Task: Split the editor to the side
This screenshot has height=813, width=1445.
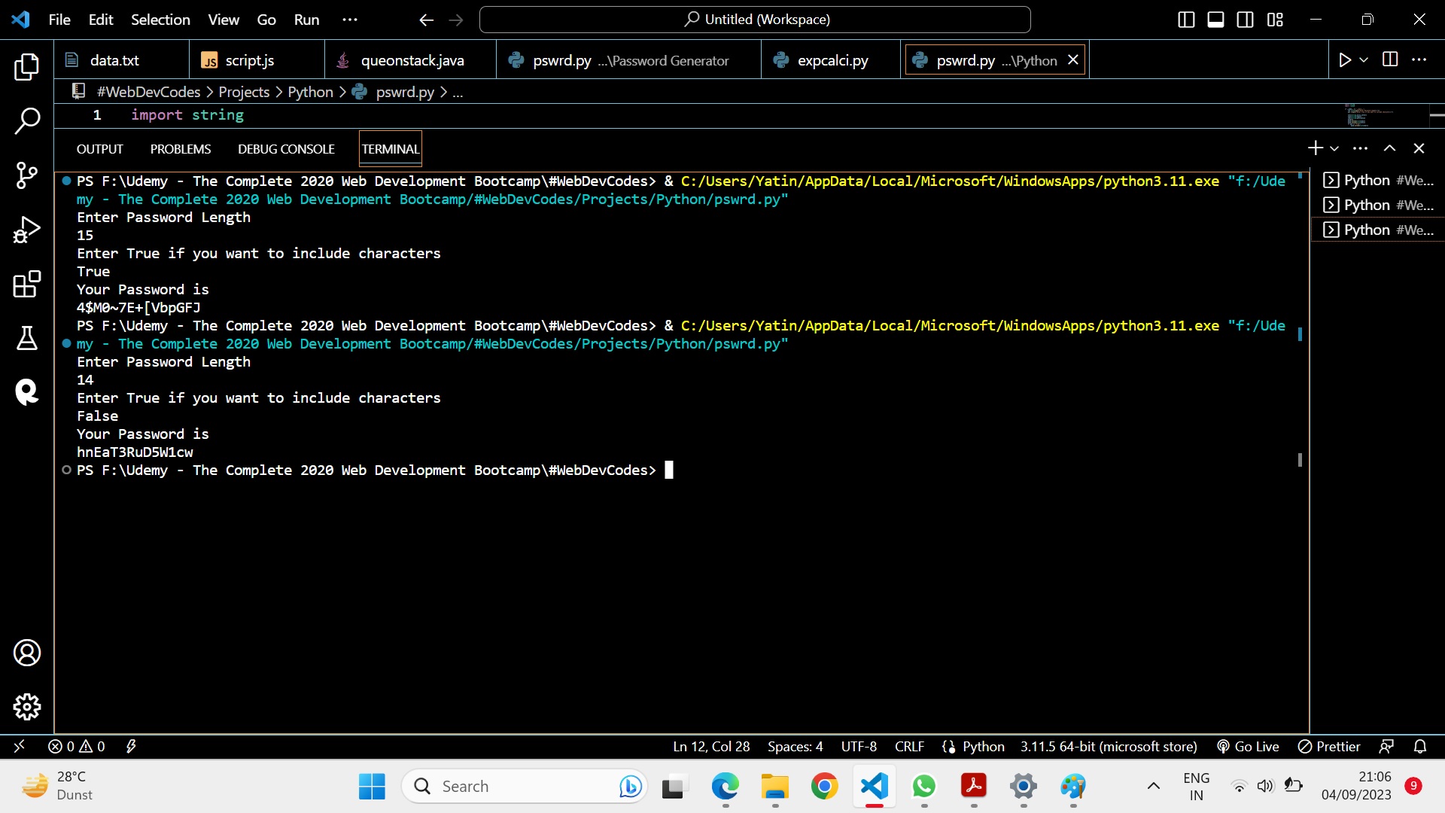Action: (1389, 59)
